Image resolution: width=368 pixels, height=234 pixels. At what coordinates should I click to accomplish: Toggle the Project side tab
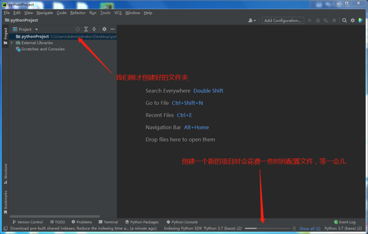[x=5, y=36]
